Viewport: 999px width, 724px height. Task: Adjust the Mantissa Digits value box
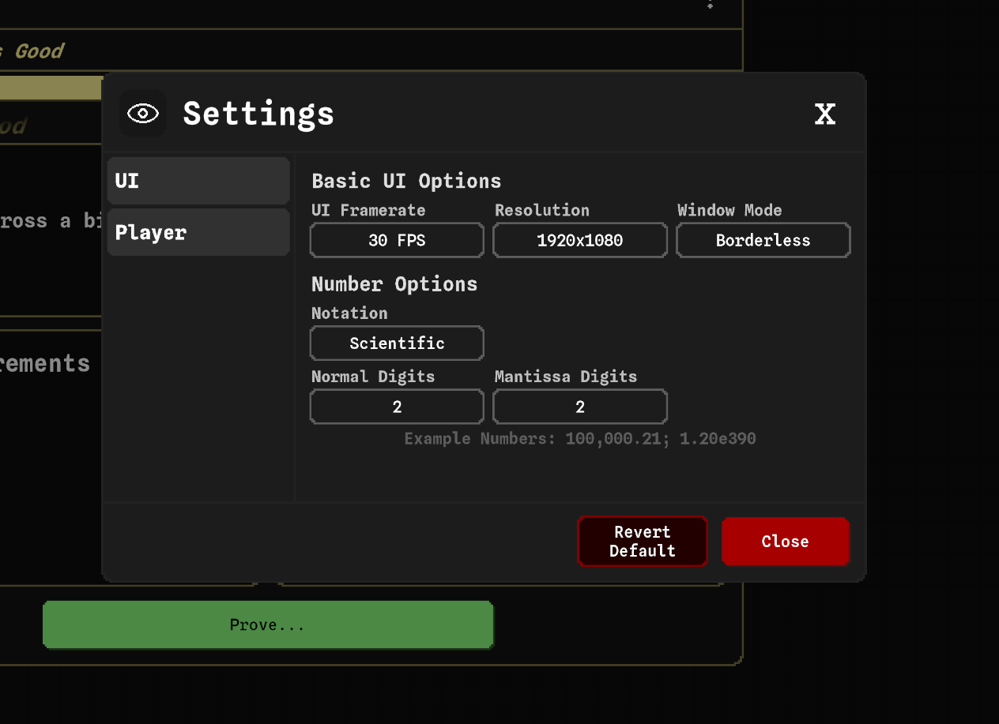579,407
